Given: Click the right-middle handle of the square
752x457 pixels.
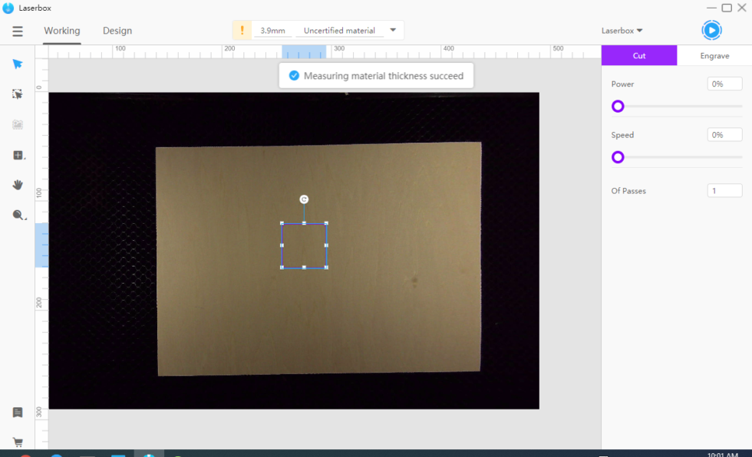Looking at the screenshot, I should tap(327, 245).
